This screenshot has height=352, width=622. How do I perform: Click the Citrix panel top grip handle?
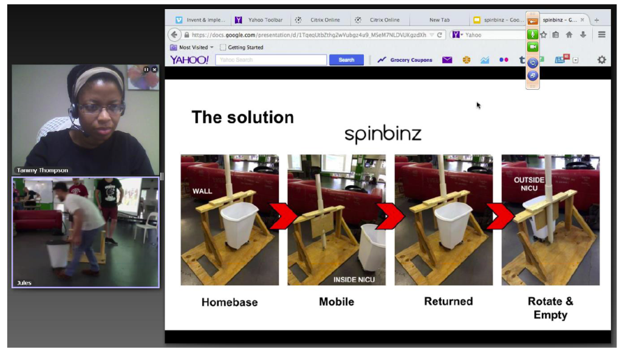coord(533,15)
